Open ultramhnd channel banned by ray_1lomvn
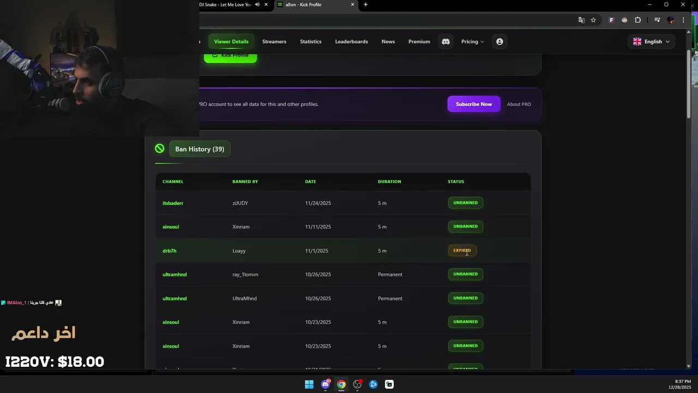This screenshot has height=393, width=698. [174, 275]
